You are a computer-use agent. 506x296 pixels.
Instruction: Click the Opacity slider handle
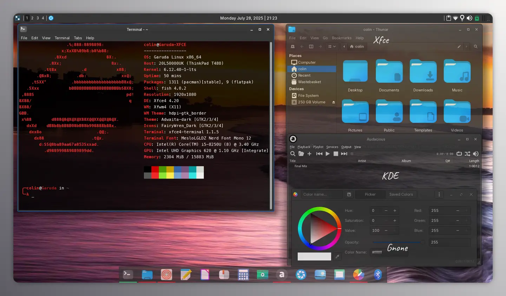tap(422, 242)
